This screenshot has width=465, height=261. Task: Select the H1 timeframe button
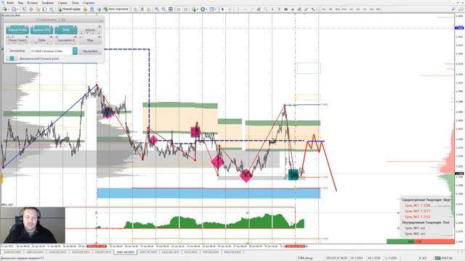351,9
